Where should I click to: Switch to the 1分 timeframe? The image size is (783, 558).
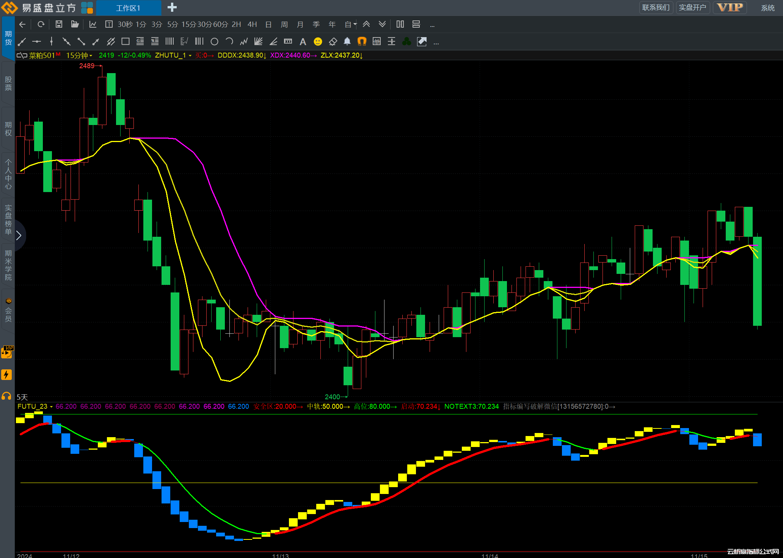click(x=141, y=25)
